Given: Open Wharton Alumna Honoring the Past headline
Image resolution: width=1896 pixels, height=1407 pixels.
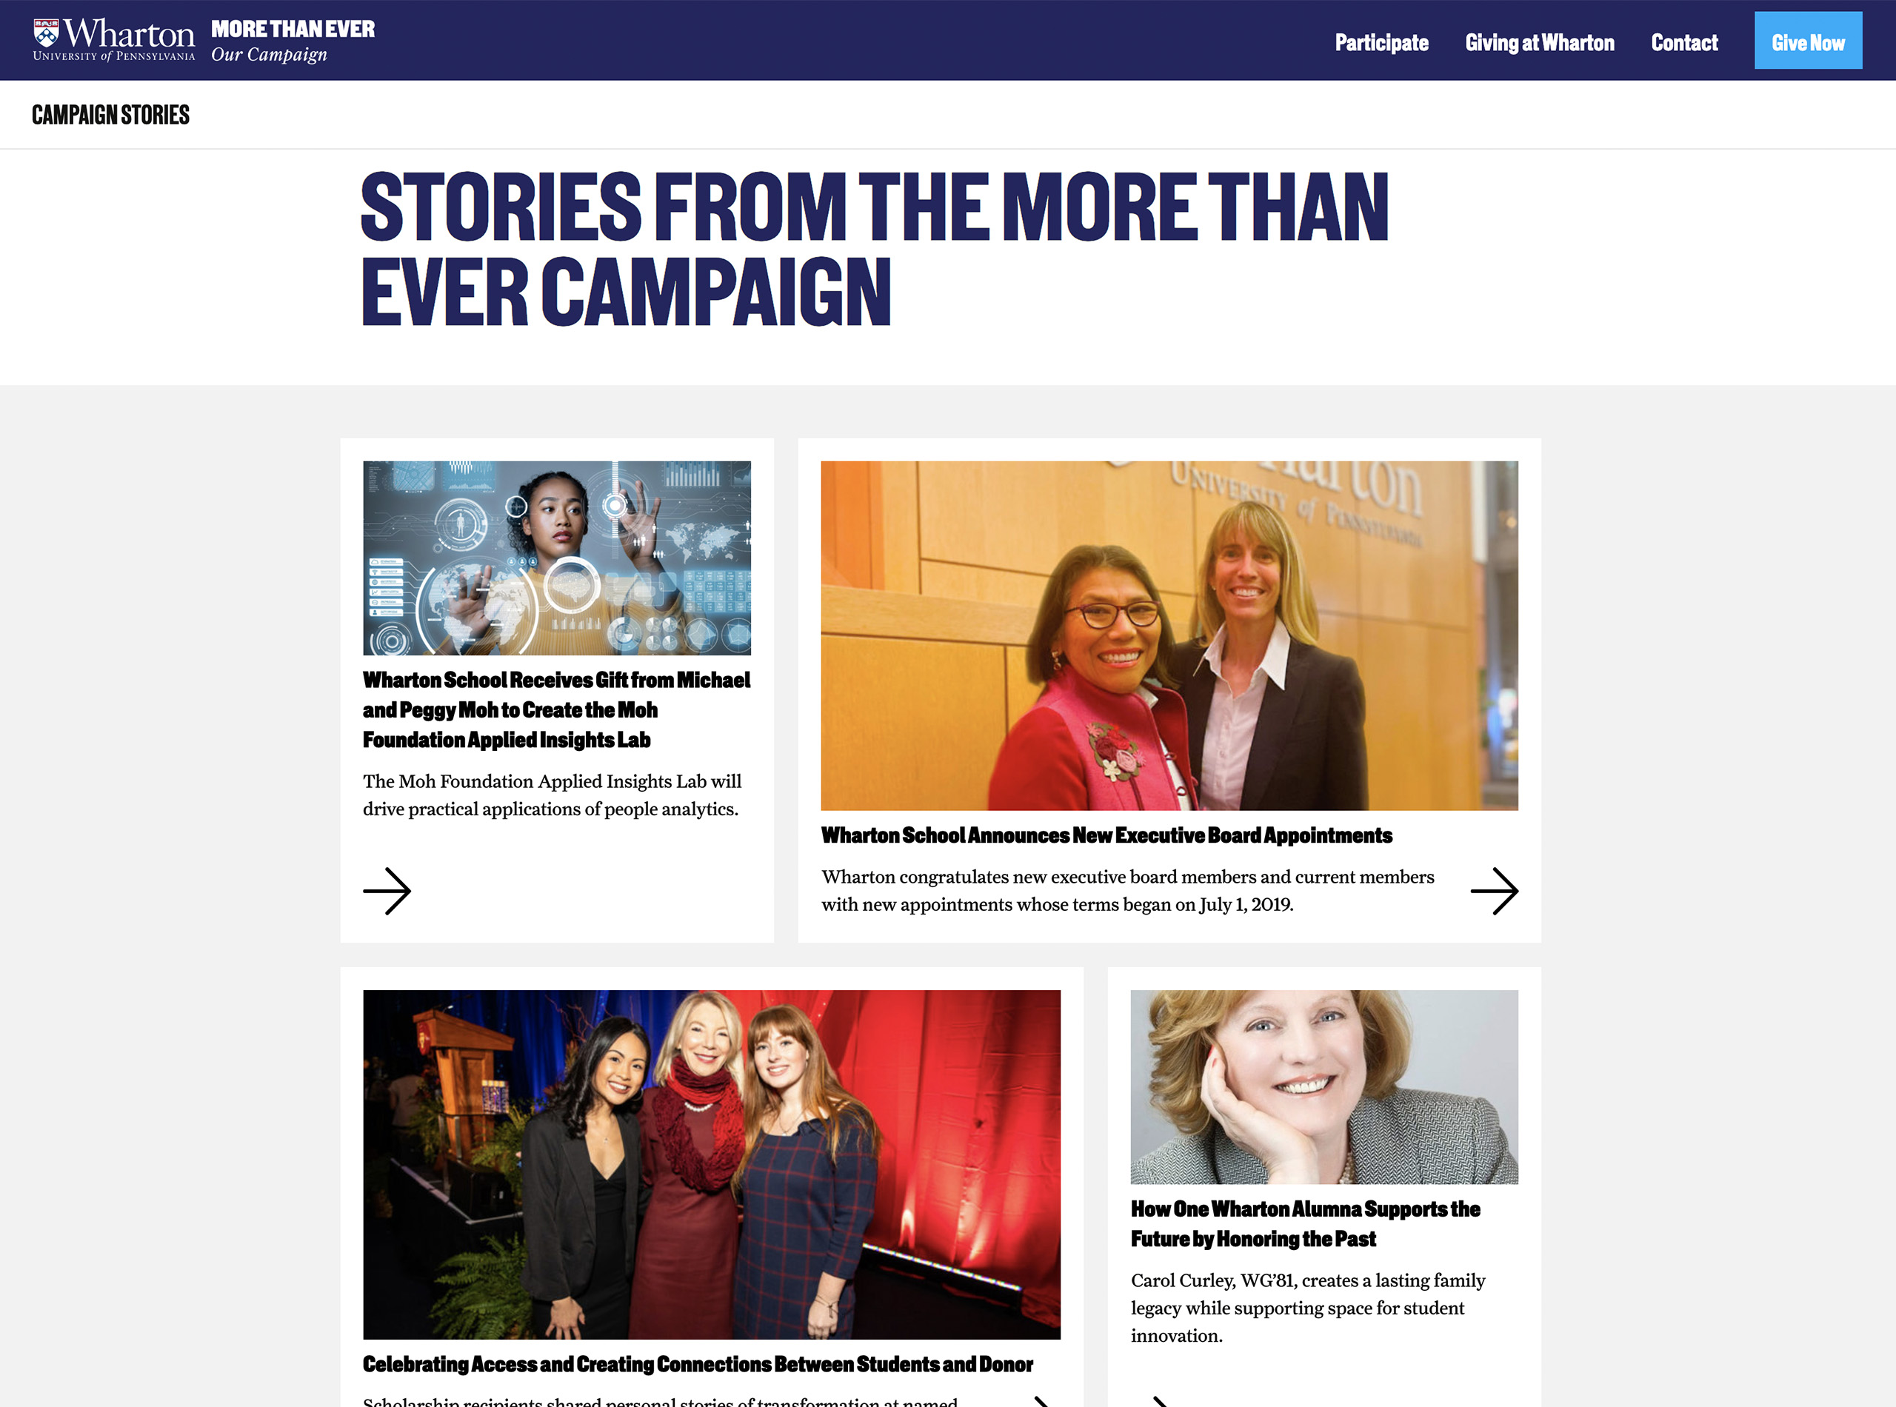Looking at the screenshot, I should point(1305,1224).
